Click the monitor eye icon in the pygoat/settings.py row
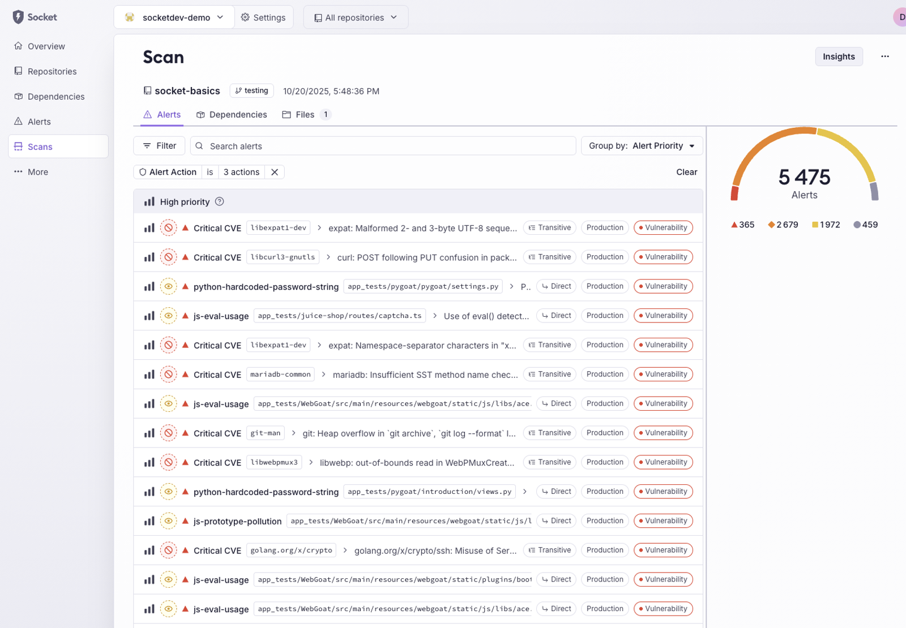This screenshot has height=628, width=906. pos(168,286)
